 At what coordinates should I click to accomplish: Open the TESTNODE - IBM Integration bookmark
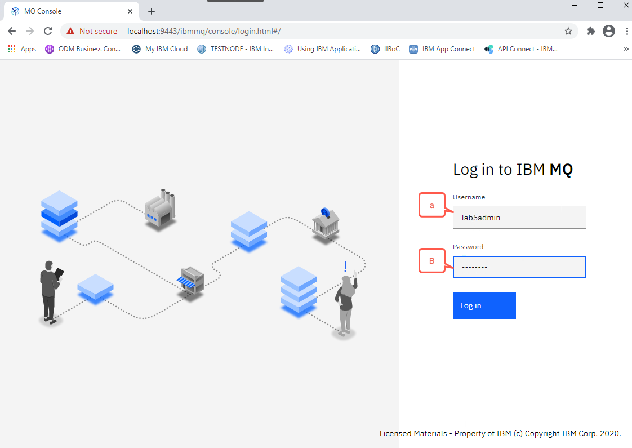point(236,49)
